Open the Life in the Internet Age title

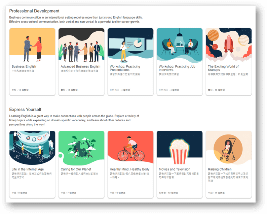[28, 170]
